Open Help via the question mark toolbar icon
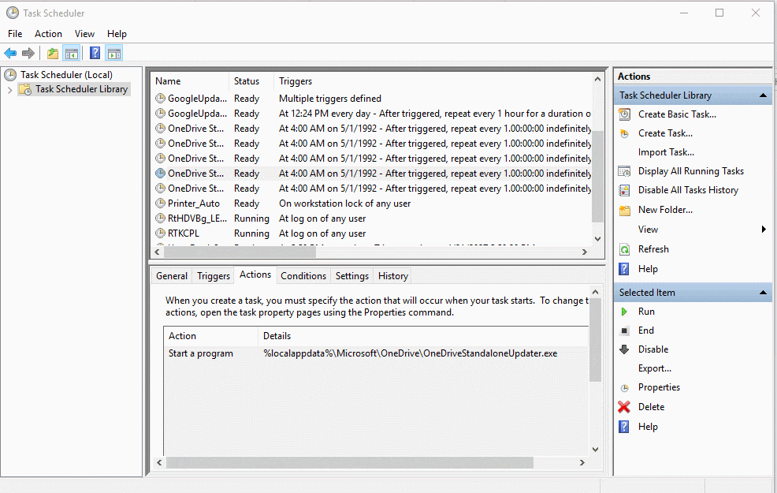The width and height of the screenshot is (777, 493). [94, 53]
